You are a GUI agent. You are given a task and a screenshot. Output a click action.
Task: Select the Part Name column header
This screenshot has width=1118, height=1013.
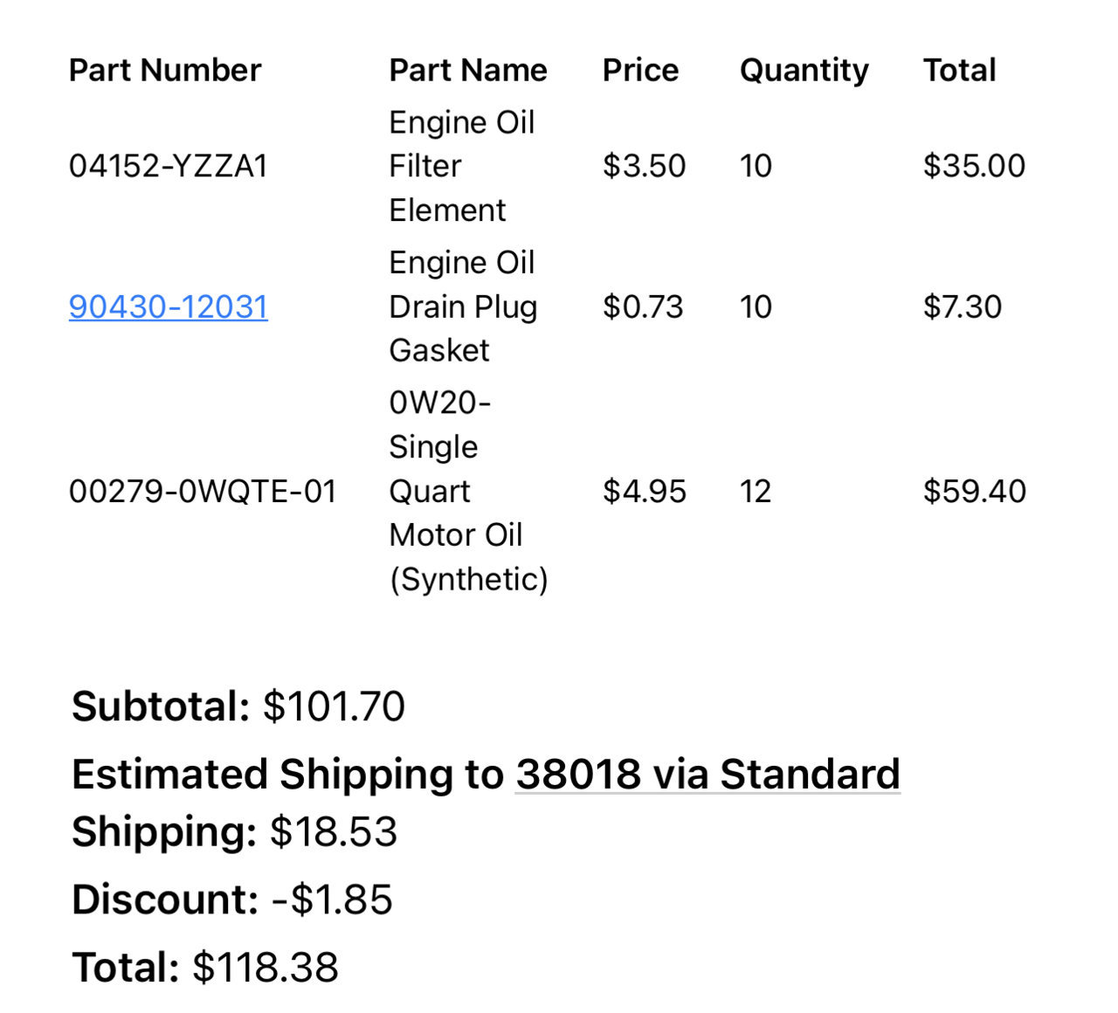click(468, 70)
